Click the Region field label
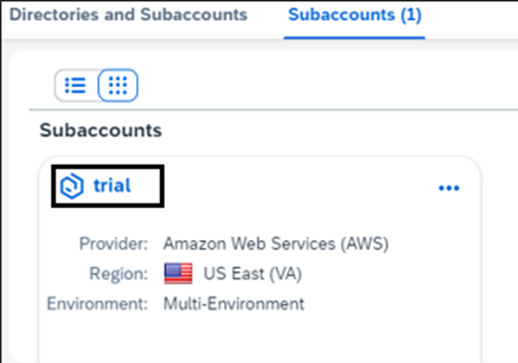This screenshot has height=363, width=518. 118,274
